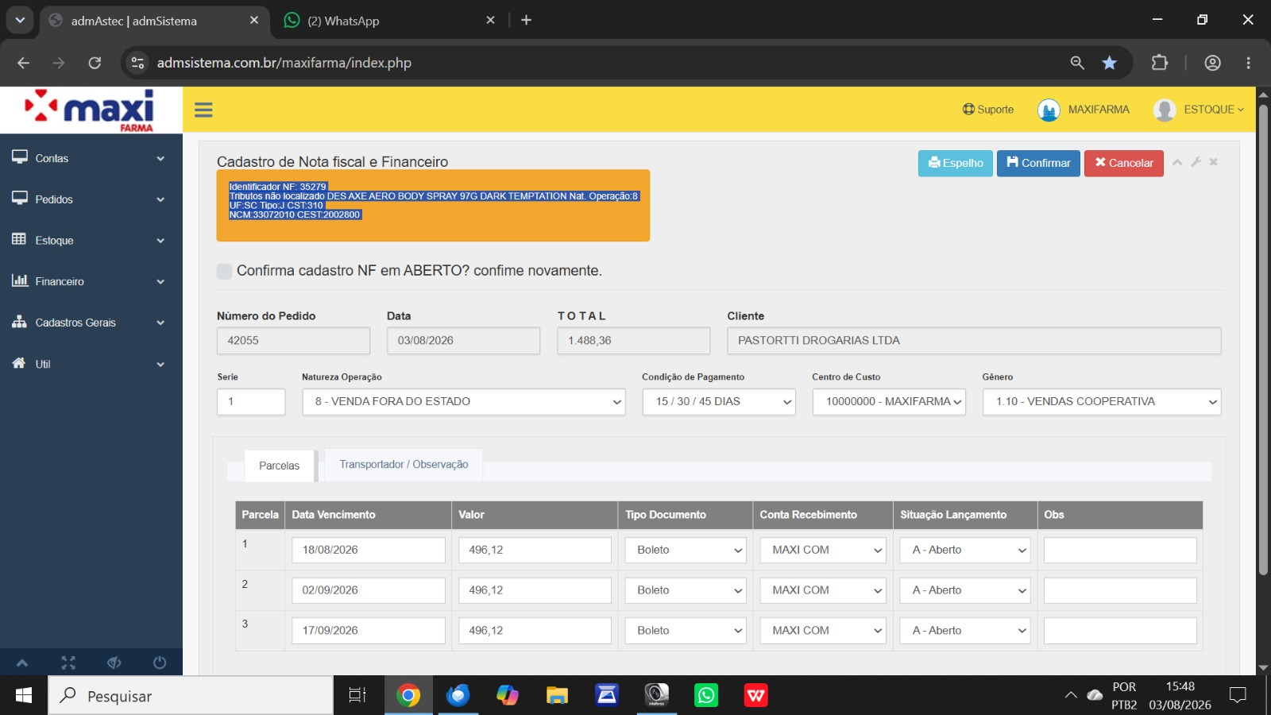Open the browser zoom magnifier icon
The image size is (1271, 715).
[1077, 63]
